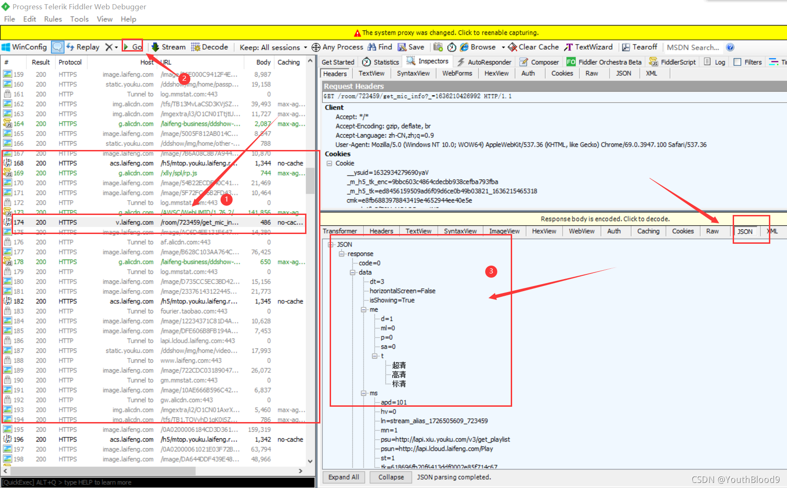Image resolution: width=787 pixels, height=488 pixels.
Task: Switch to the AutoResponder tab
Action: pos(484,62)
